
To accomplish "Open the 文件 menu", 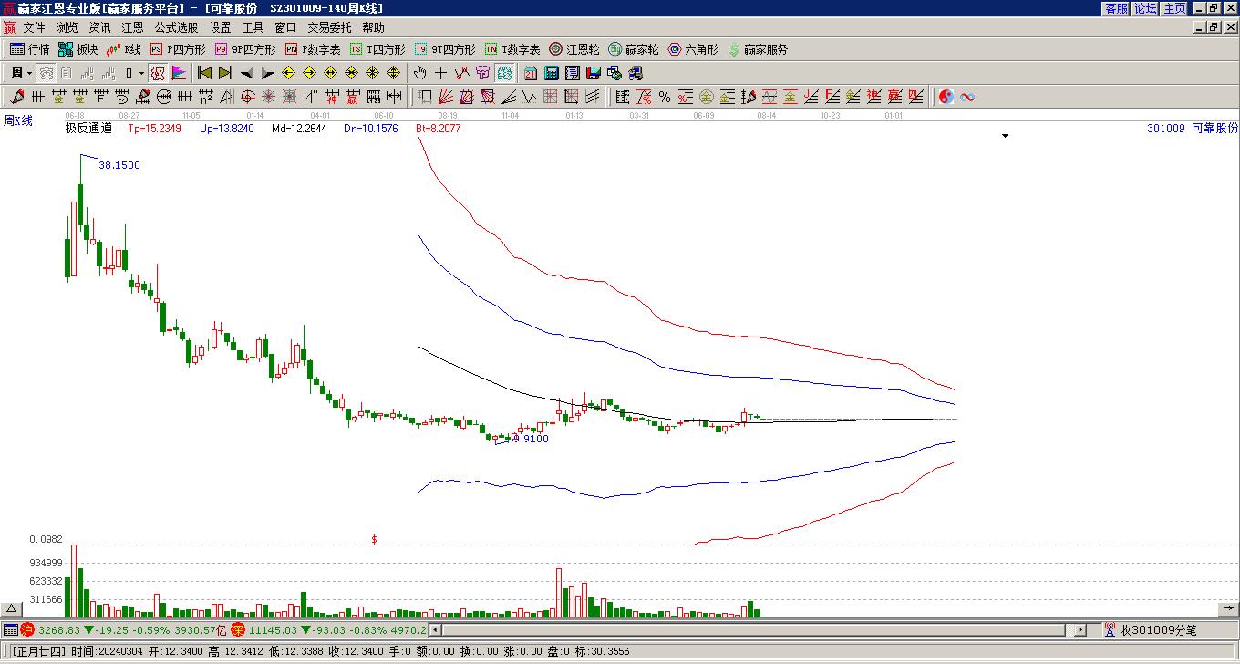I will (x=34, y=27).
